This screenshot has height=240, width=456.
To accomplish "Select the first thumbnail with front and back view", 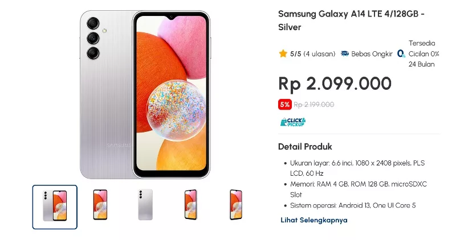I will 55,207.
